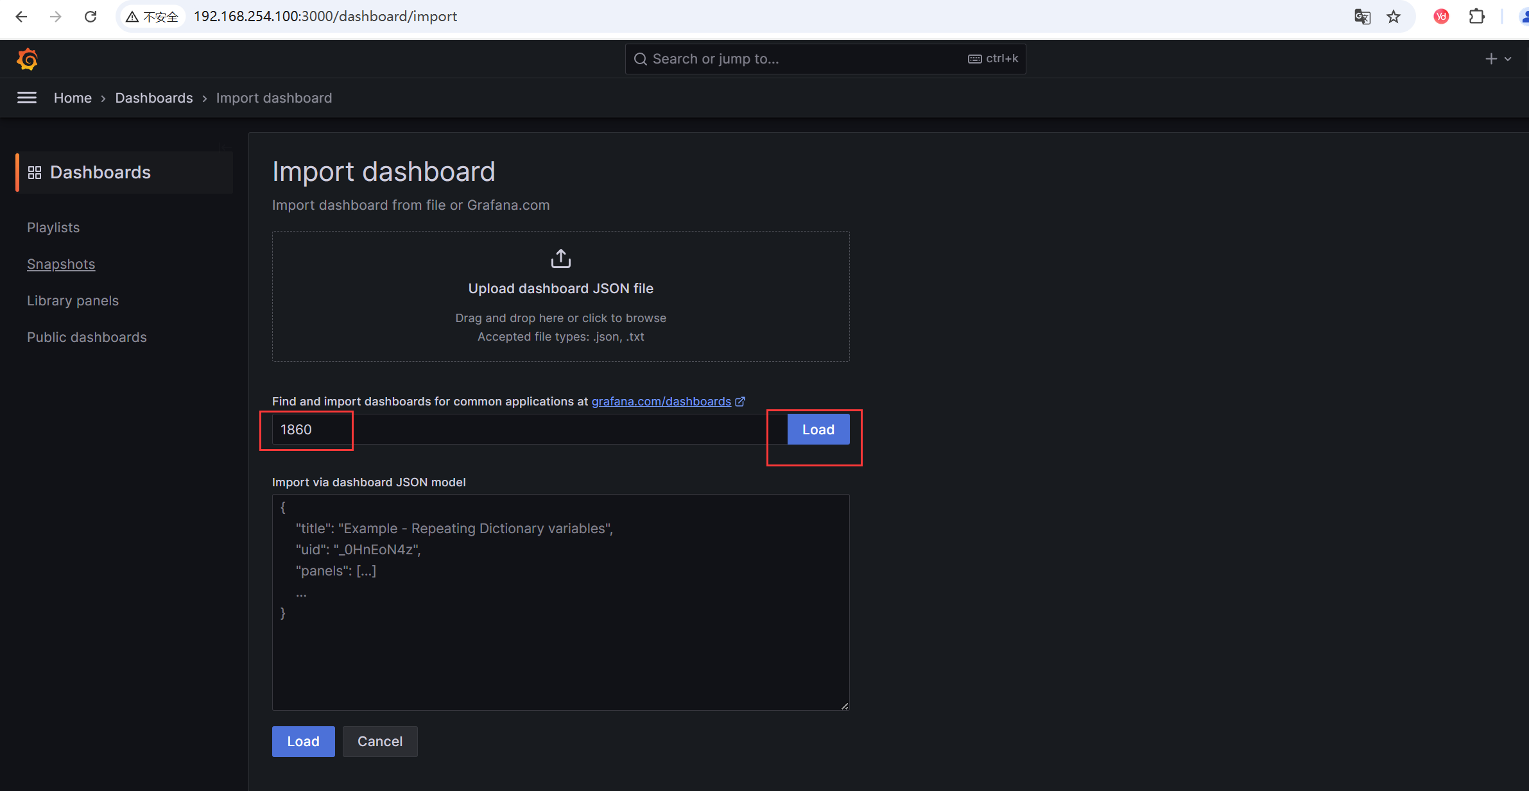
Task: Click browser back arrow
Action: point(21,17)
